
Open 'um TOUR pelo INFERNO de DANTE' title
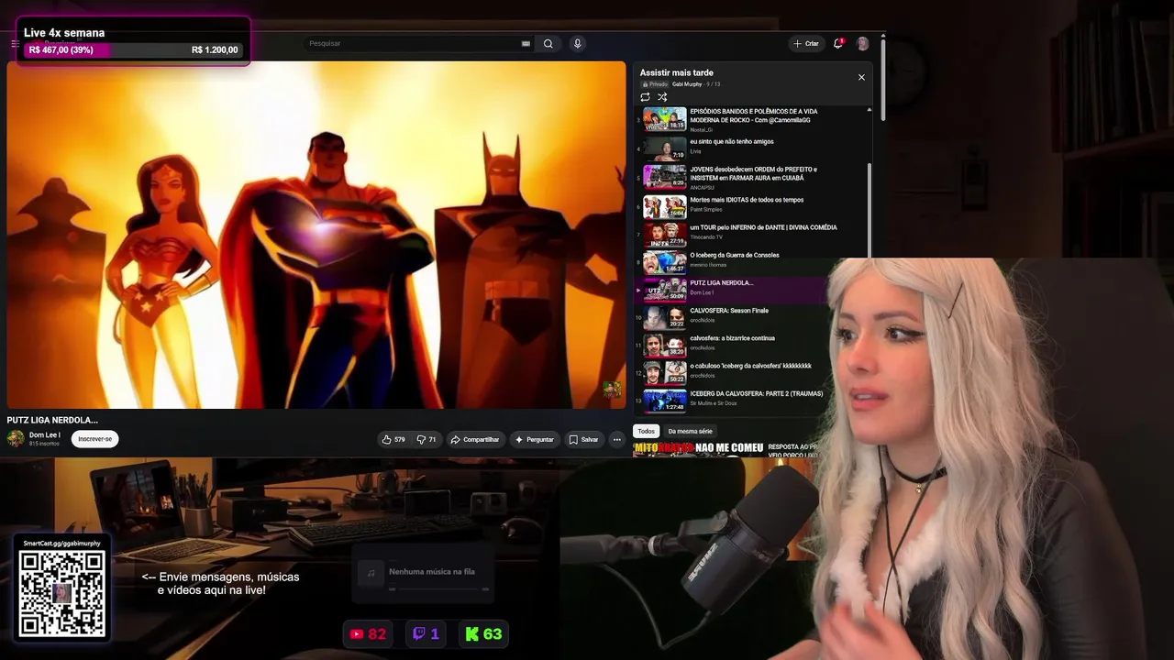point(763,227)
